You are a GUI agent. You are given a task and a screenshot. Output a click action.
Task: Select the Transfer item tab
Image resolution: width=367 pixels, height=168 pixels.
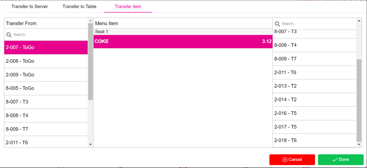click(x=128, y=6)
